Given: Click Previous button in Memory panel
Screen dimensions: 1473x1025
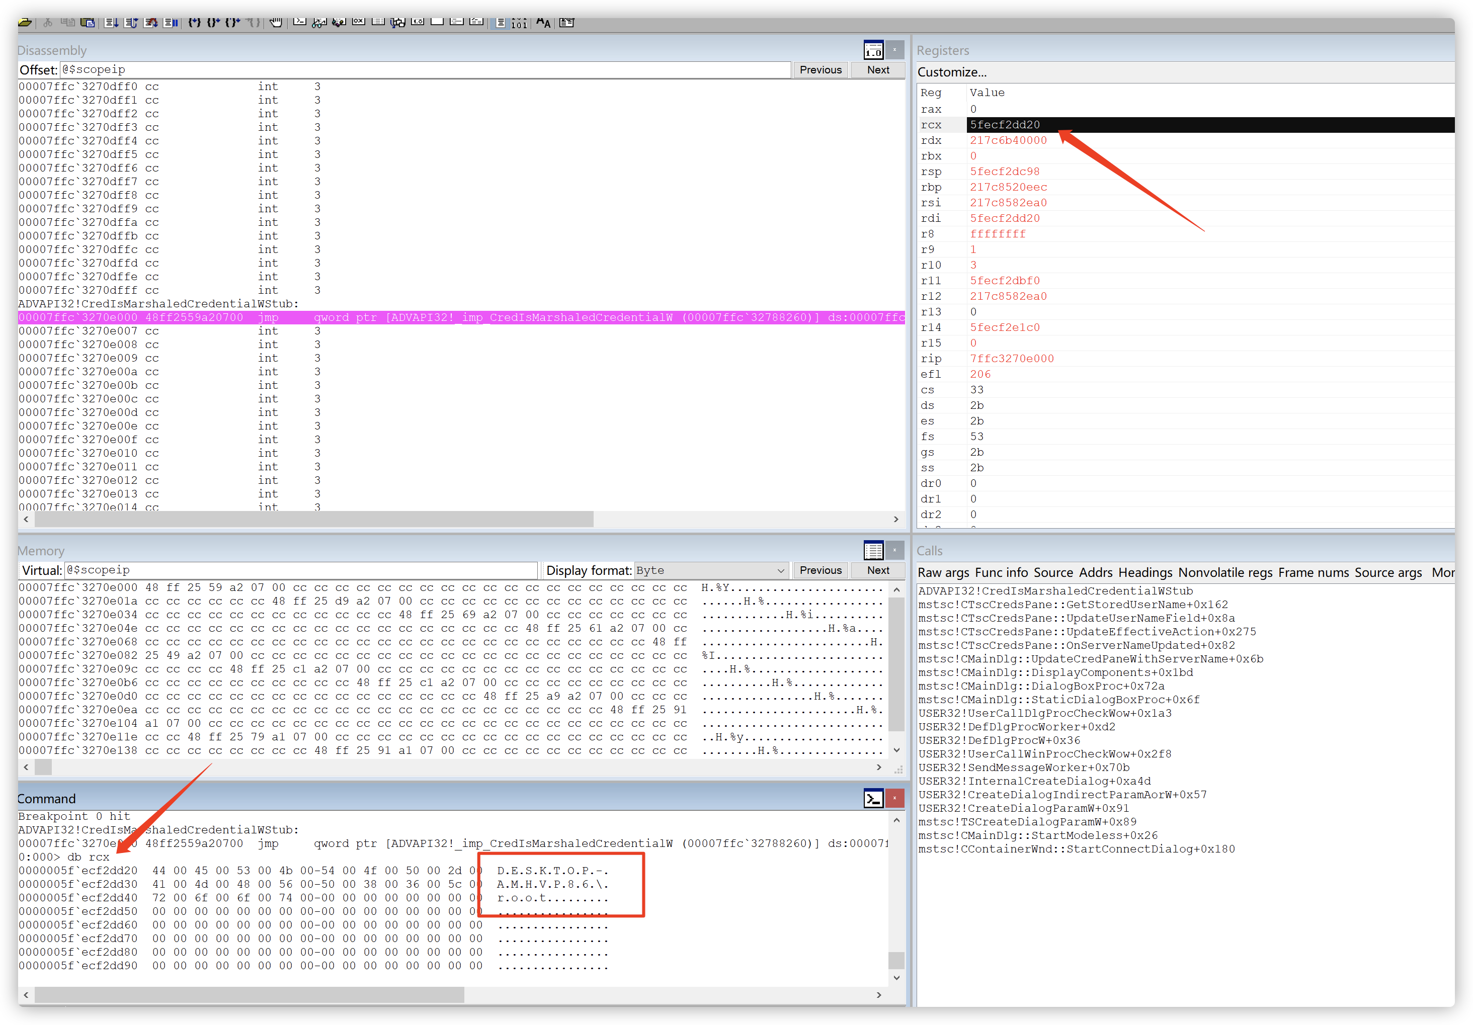Looking at the screenshot, I should (820, 570).
